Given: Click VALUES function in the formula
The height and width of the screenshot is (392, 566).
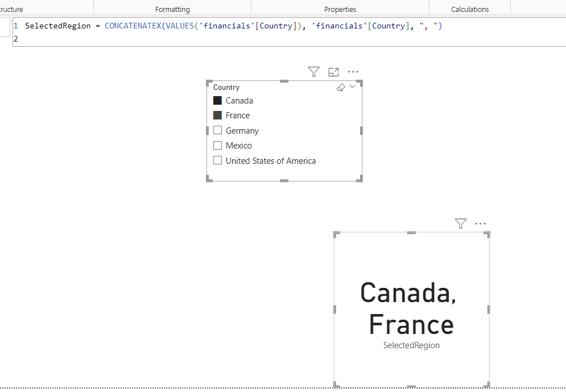Looking at the screenshot, I should (180, 26).
